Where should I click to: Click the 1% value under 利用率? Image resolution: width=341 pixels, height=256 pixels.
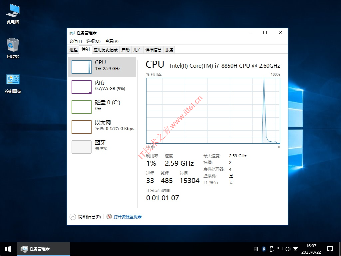tap(151, 163)
